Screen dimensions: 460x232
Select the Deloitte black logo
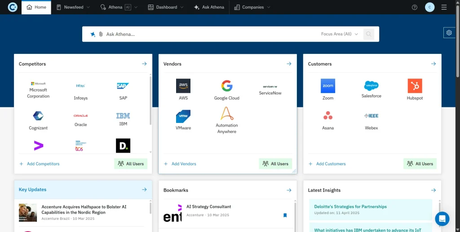pyautogui.click(x=123, y=145)
